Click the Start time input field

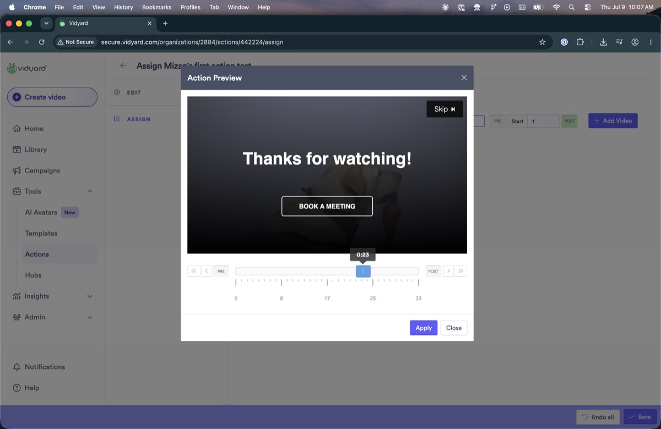543,121
